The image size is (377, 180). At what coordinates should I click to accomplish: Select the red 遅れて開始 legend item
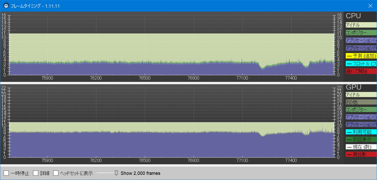click(x=361, y=71)
